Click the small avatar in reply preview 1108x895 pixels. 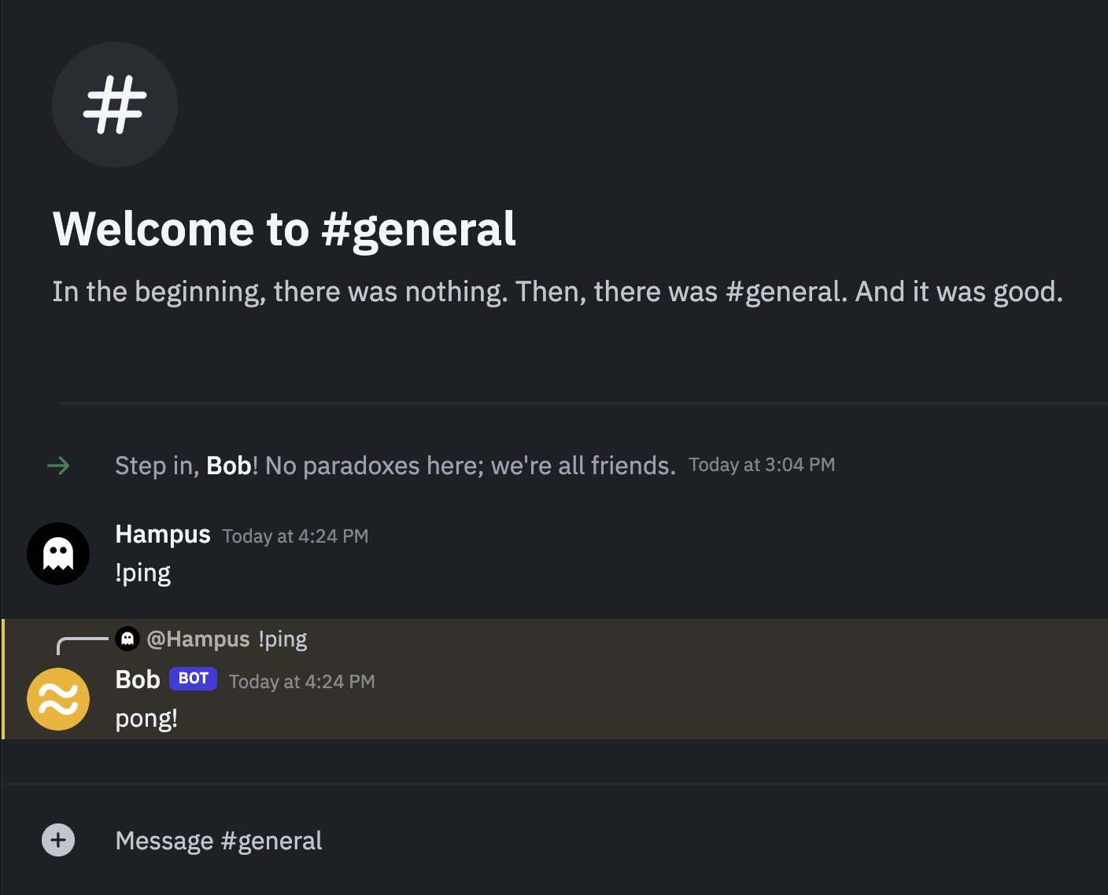[127, 639]
